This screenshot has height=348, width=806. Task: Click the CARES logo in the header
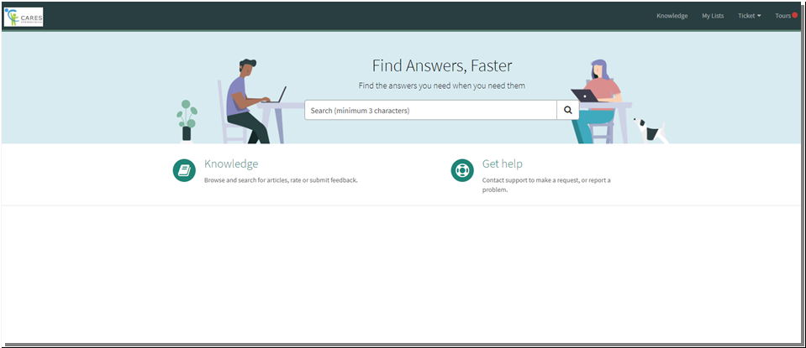24,16
